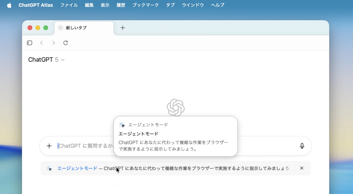The image size is (353, 194).
Task: Open the ファイル menu
Action: [x=69, y=5]
